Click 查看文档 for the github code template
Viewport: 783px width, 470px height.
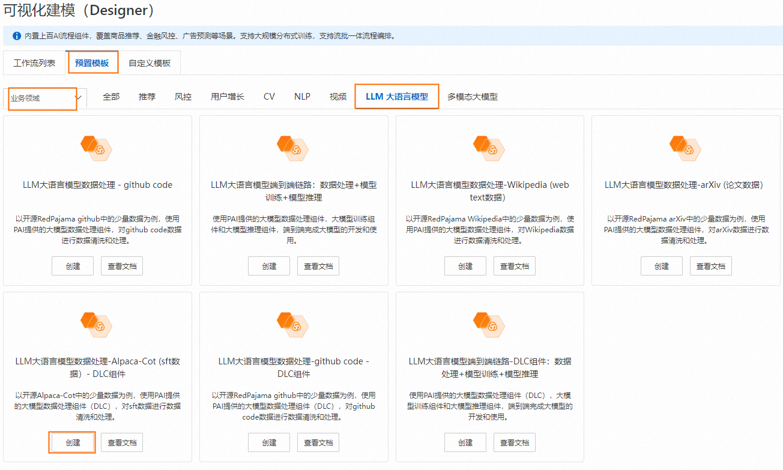point(122,266)
